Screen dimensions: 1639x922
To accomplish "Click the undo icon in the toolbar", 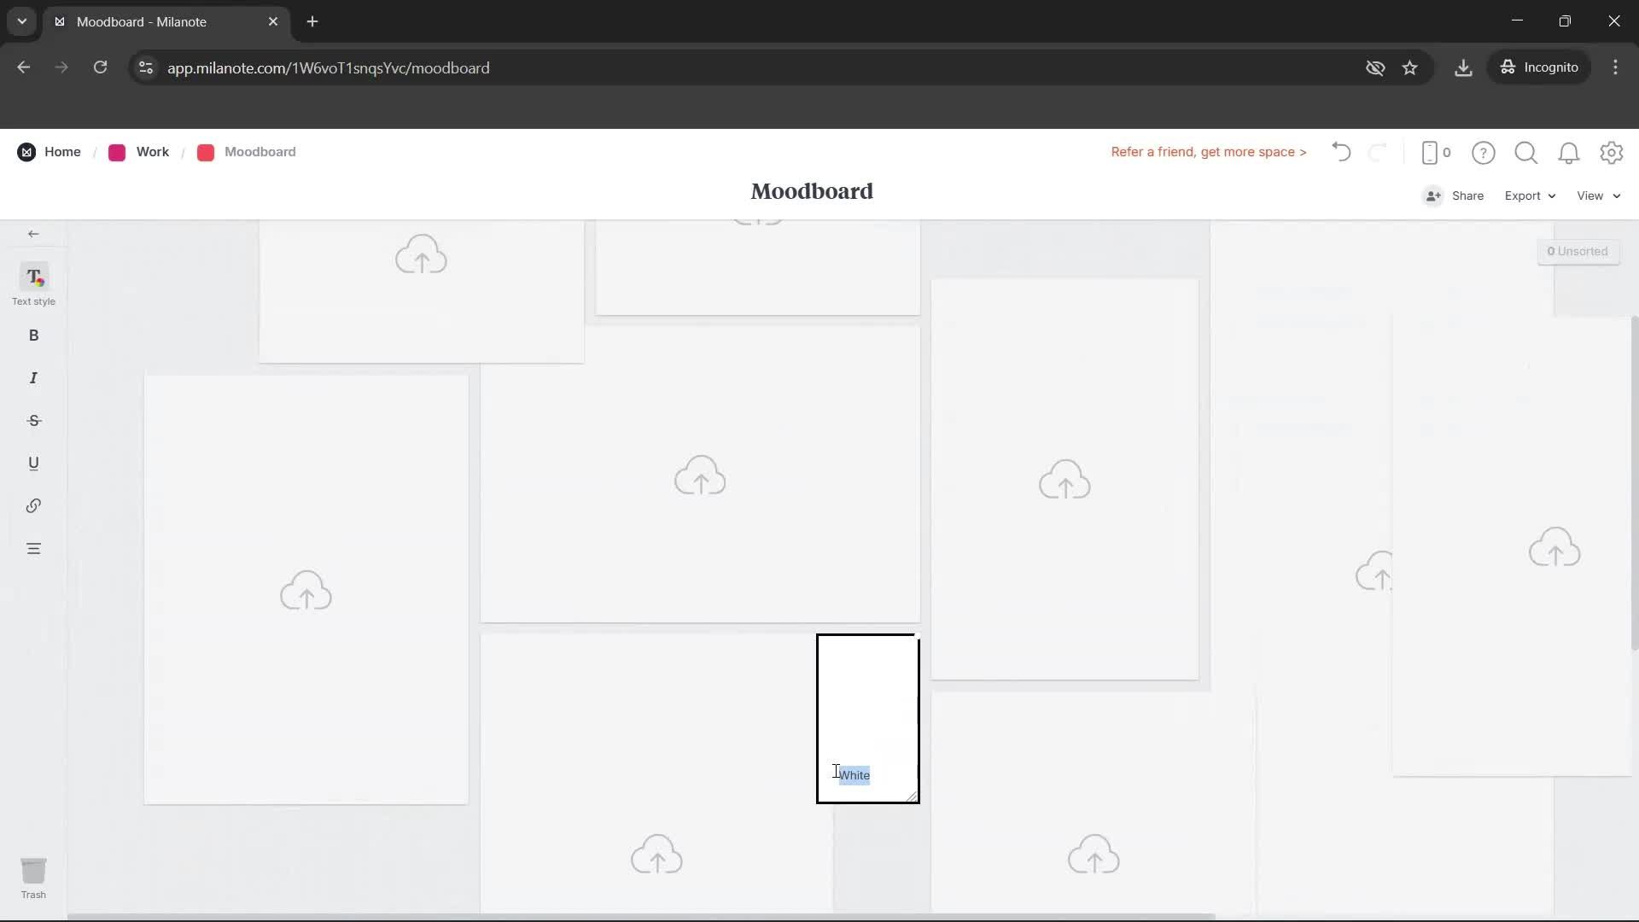I will pyautogui.click(x=1340, y=152).
